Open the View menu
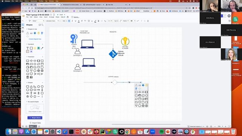 [41, 17]
